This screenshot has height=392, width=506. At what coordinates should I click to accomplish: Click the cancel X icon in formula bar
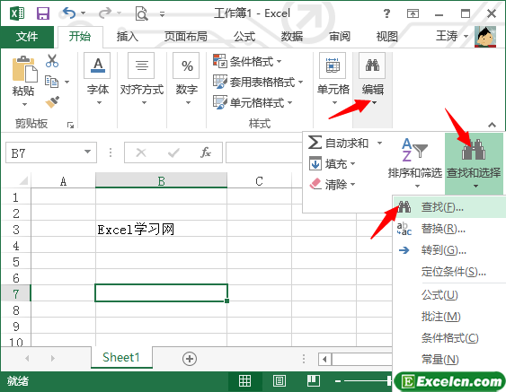tap(141, 152)
